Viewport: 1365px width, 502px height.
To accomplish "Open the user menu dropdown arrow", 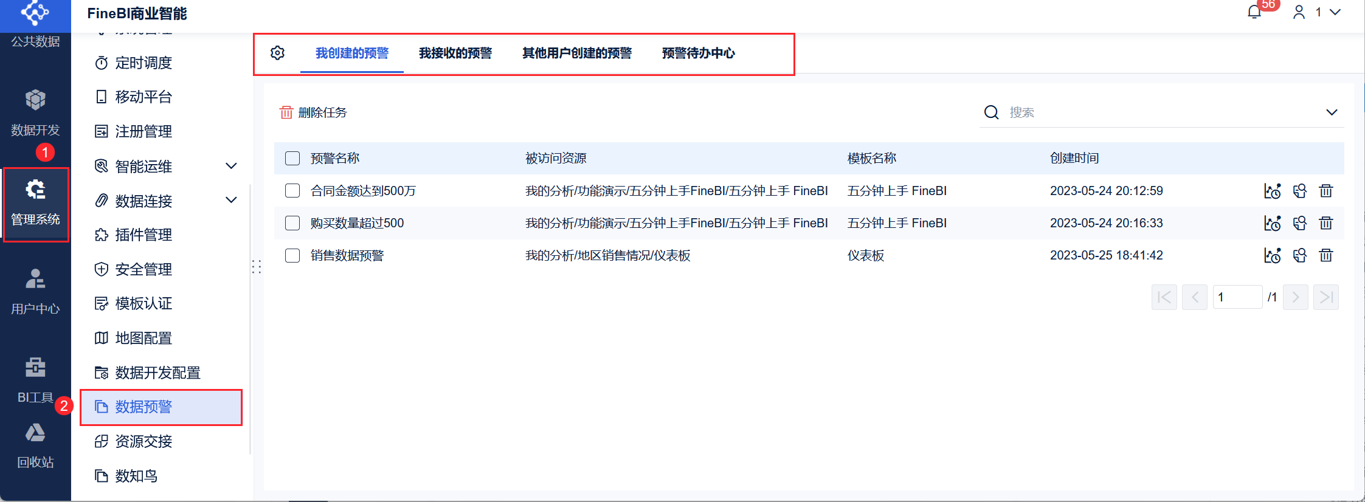I will 1335,12.
